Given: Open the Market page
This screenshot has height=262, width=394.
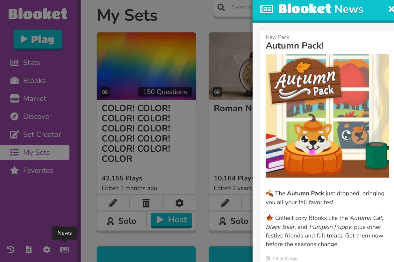Looking at the screenshot, I should (35, 98).
